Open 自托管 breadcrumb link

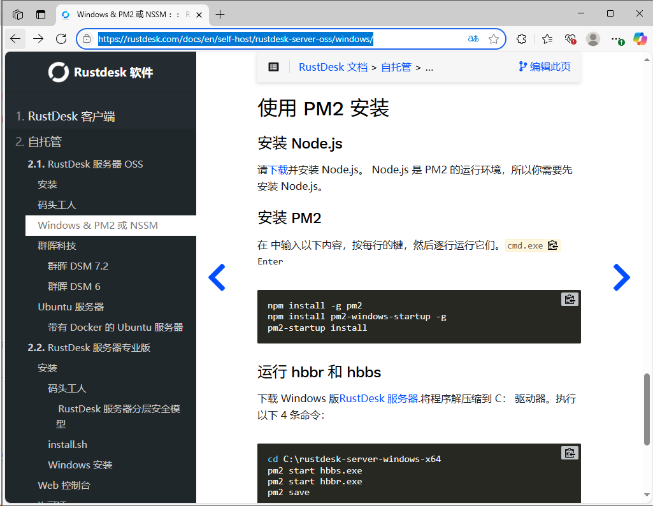coord(396,67)
